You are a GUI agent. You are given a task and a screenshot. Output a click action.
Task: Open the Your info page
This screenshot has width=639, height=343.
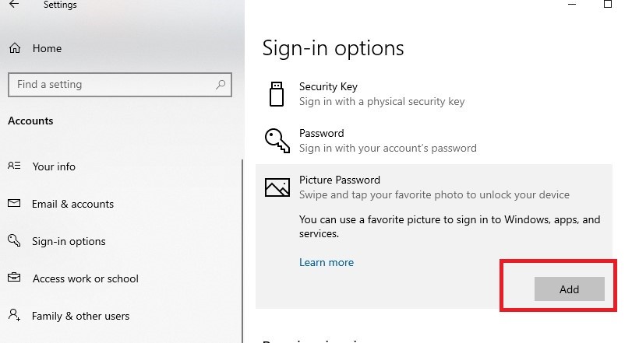pyautogui.click(x=54, y=166)
